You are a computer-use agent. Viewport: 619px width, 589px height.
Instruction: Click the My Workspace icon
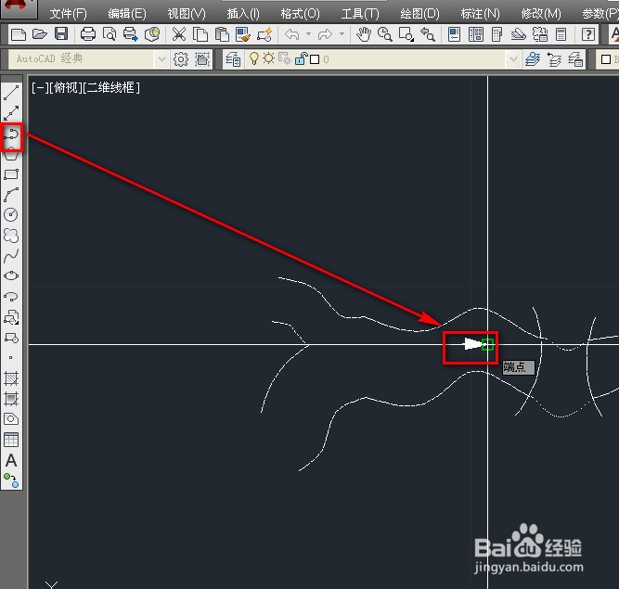pyautogui.click(x=202, y=59)
